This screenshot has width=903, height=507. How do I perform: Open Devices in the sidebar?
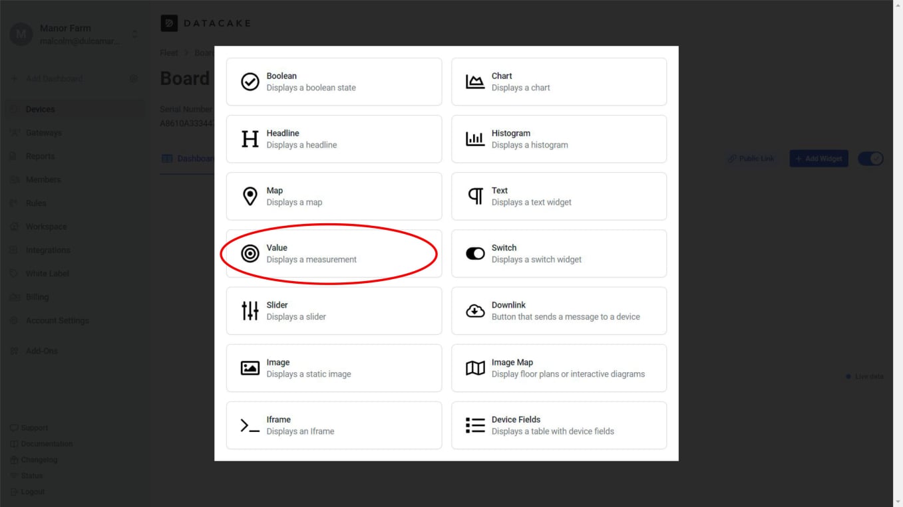click(40, 108)
